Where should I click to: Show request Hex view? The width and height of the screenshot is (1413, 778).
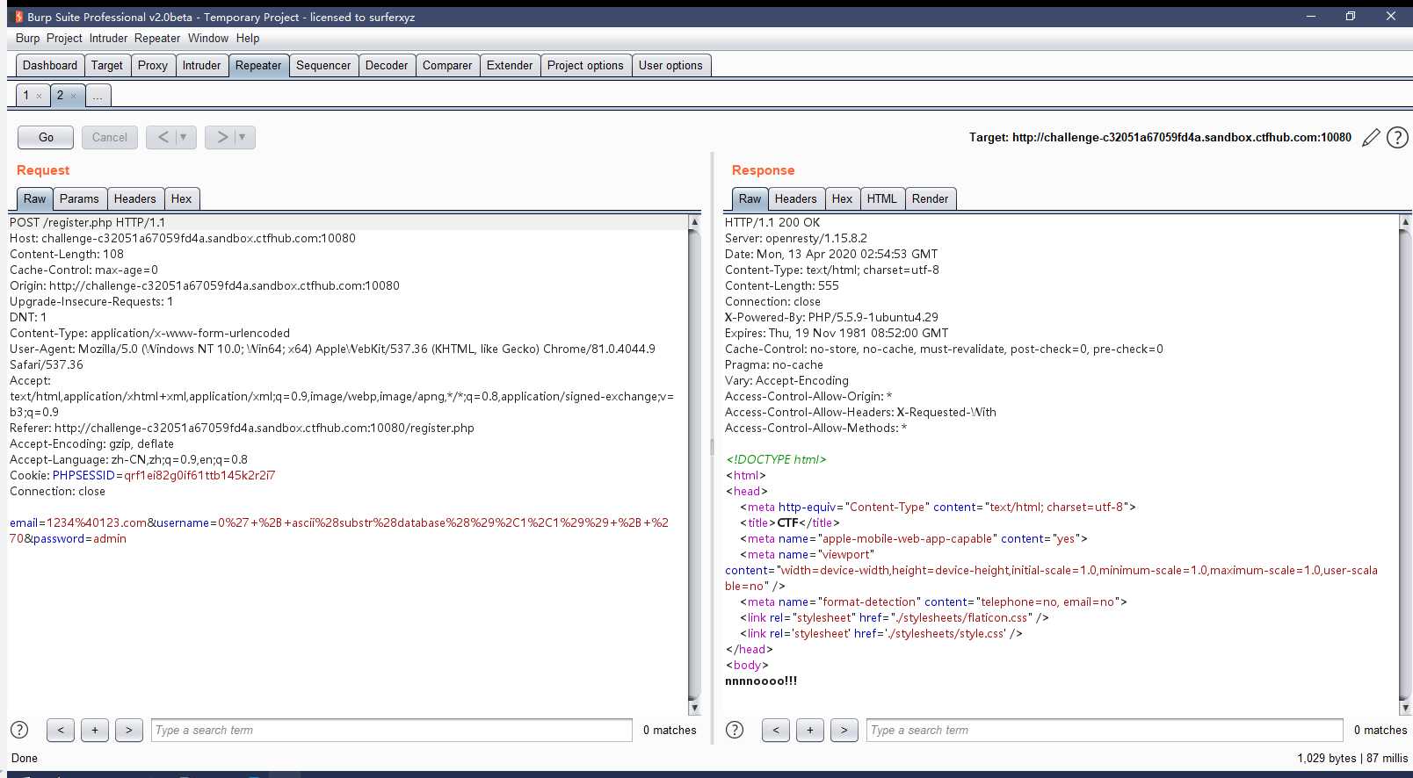pos(181,198)
